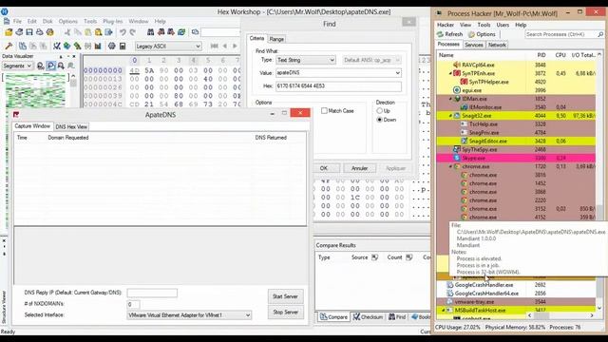The width and height of the screenshot is (608, 342).
Task: Click OK in the Find dialog
Action: (x=324, y=168)
